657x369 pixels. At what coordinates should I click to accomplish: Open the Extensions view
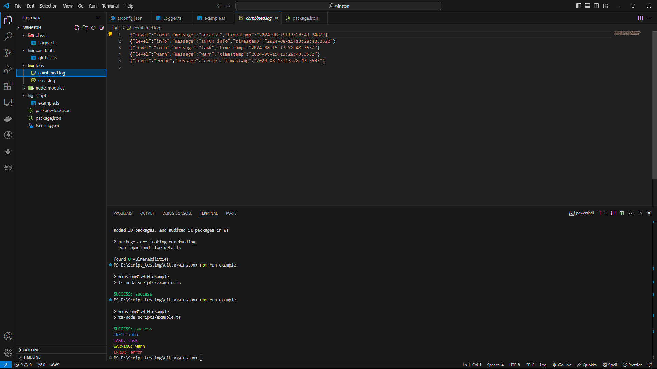8,86
